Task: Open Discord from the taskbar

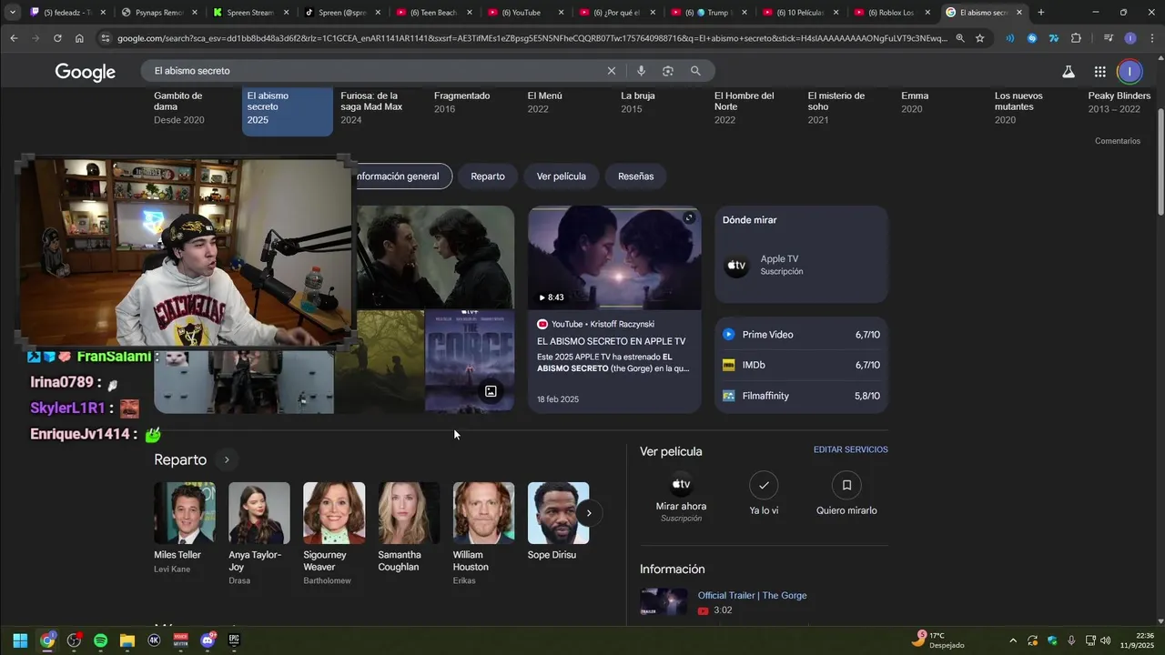Action: coord(208,640)
